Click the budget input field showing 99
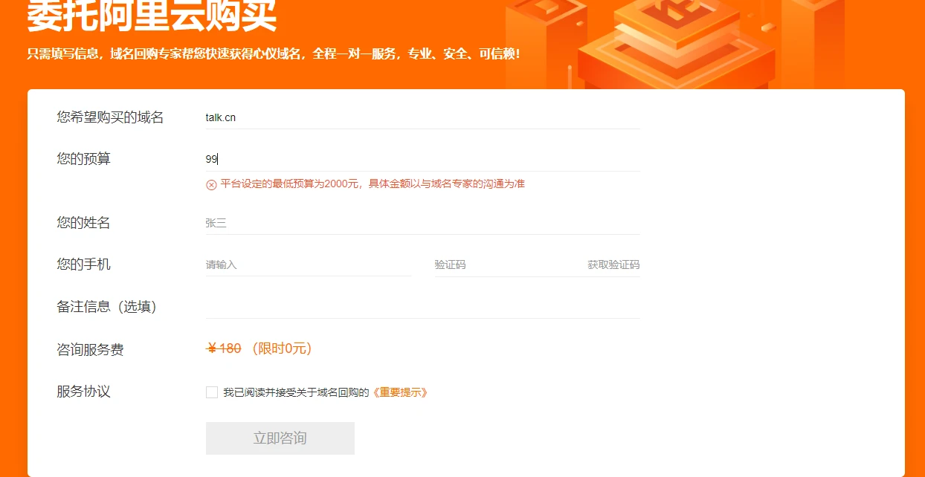Screen dimensions: 925x477 (x=422, y=159)
